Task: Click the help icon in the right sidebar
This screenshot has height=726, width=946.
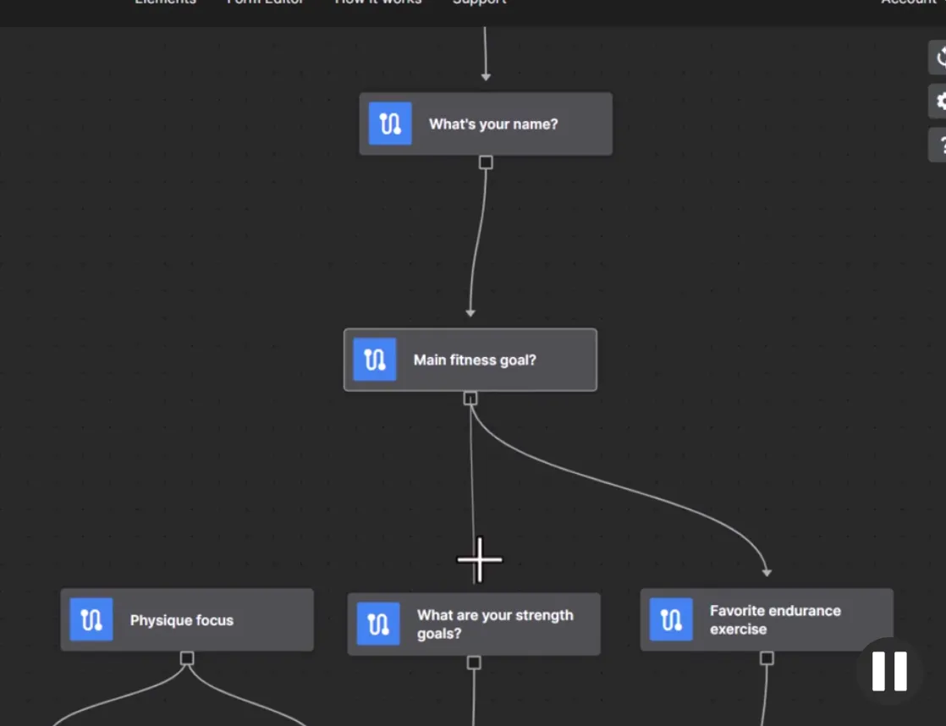Action: click(x=942, y=145)
